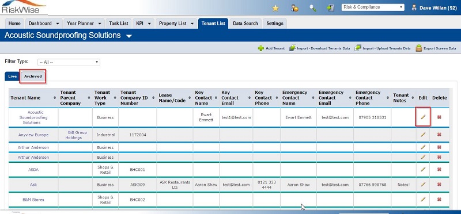The height and width of the screenshot is (214, 461).
Task: Click Import - Upload Tenants Data
Action: [383, 48]
